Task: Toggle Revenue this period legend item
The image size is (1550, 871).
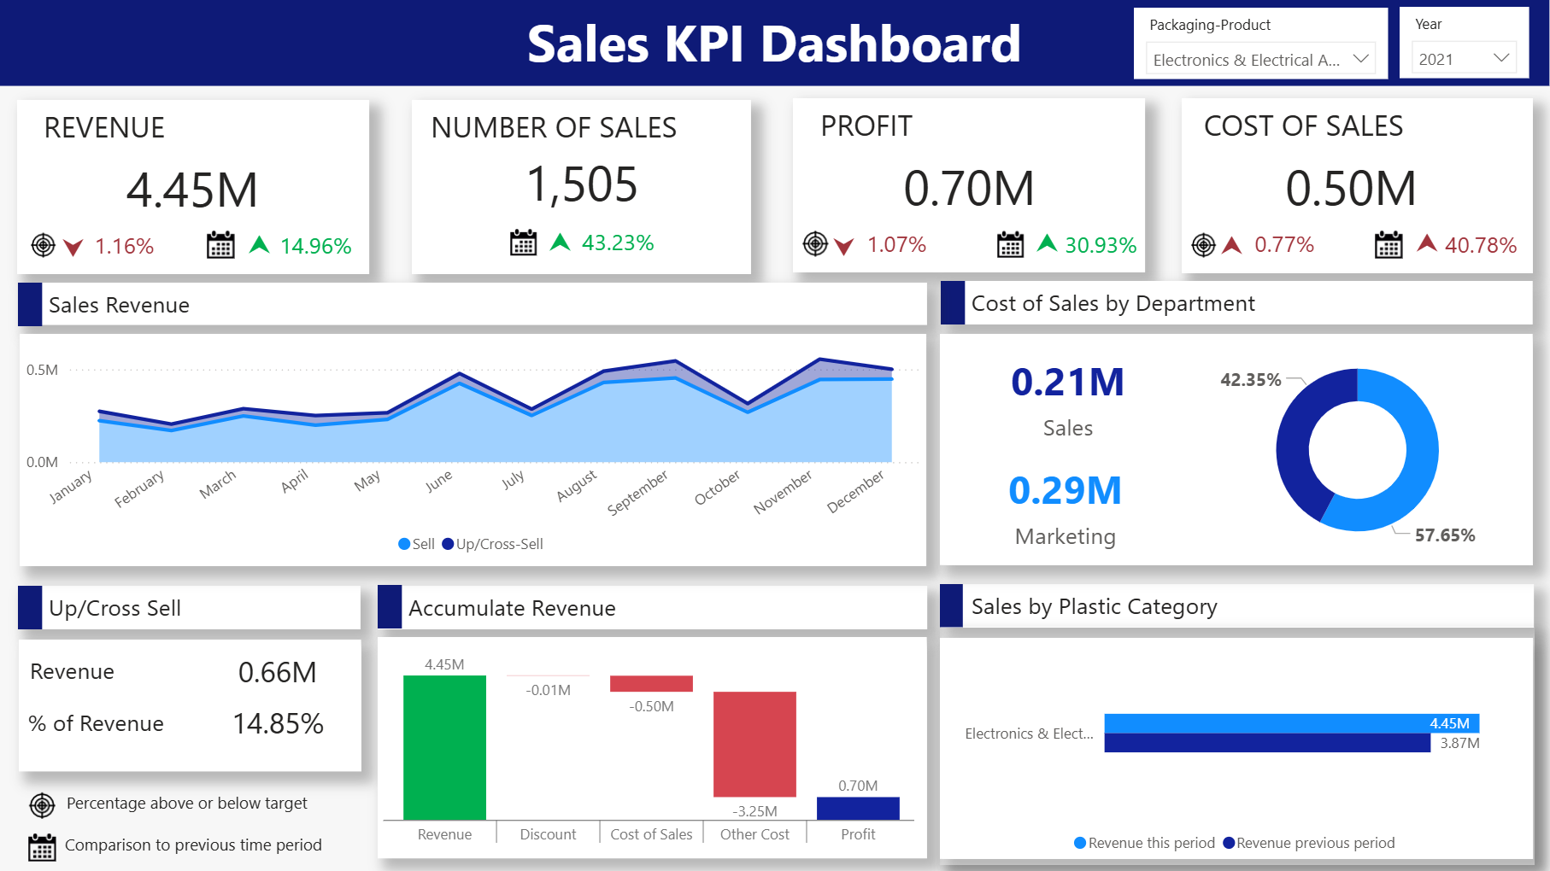Action: [1143, 843]
